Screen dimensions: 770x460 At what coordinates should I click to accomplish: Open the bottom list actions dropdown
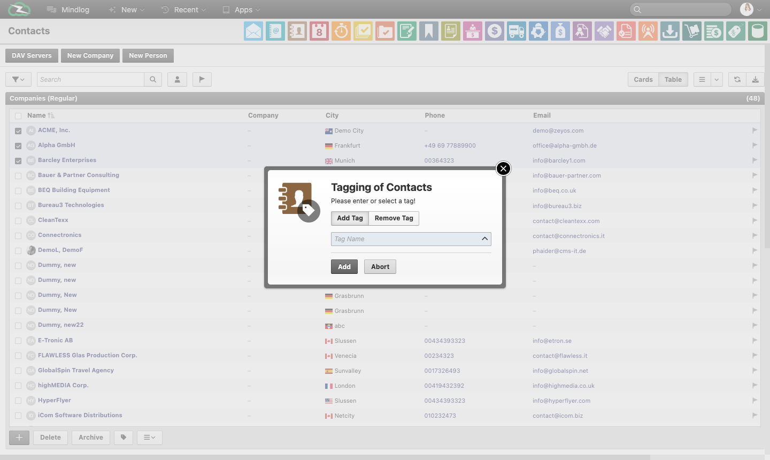pos(150,438)
